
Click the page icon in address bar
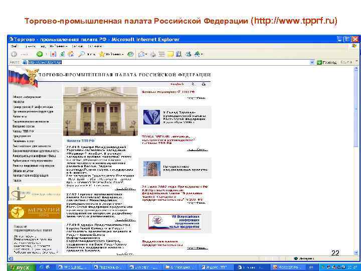point(25,62)
